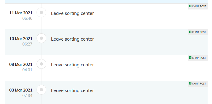Screen dimensions: 212x104
Task: Click the 08 Mar 2021 date label
Action: [21, 64]
